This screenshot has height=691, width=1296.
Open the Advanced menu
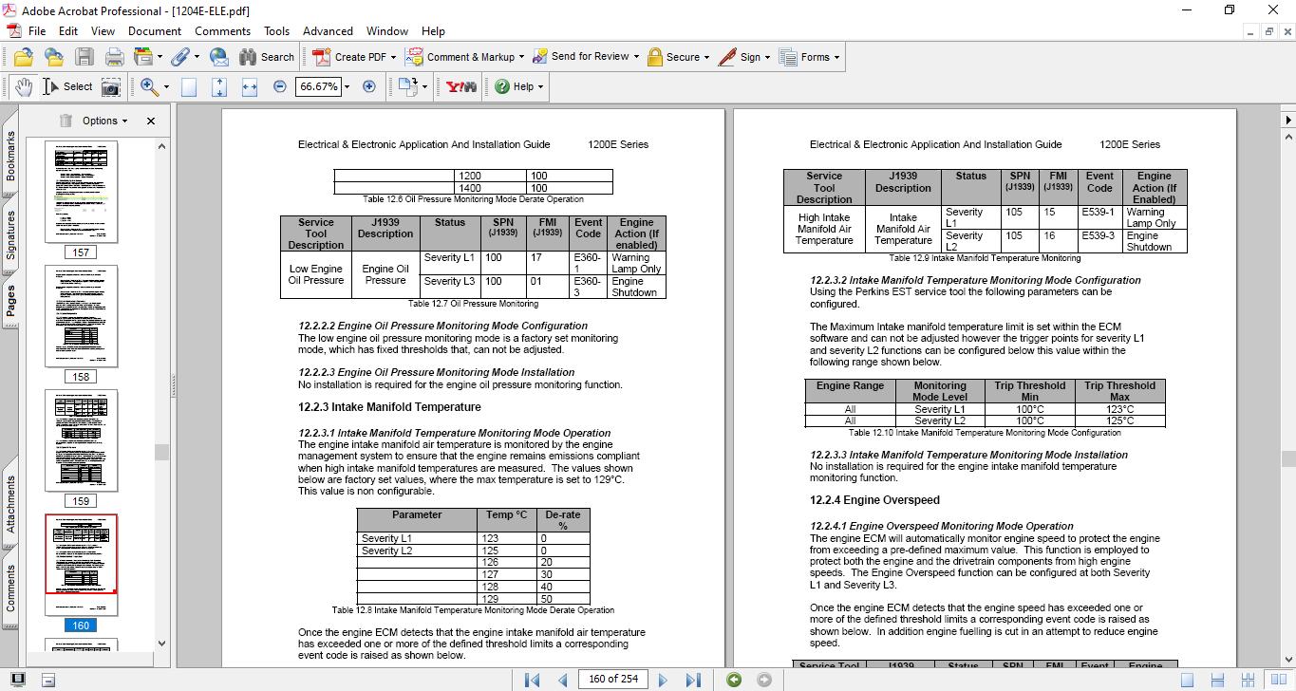click(329, 31)
